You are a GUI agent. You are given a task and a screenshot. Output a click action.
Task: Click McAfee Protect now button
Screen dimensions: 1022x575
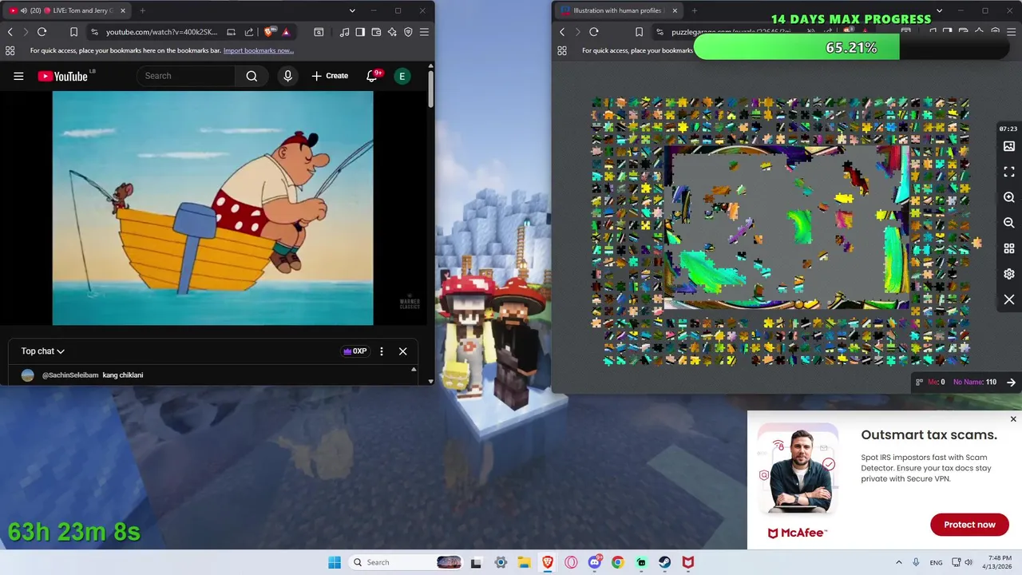click(969, 525)
